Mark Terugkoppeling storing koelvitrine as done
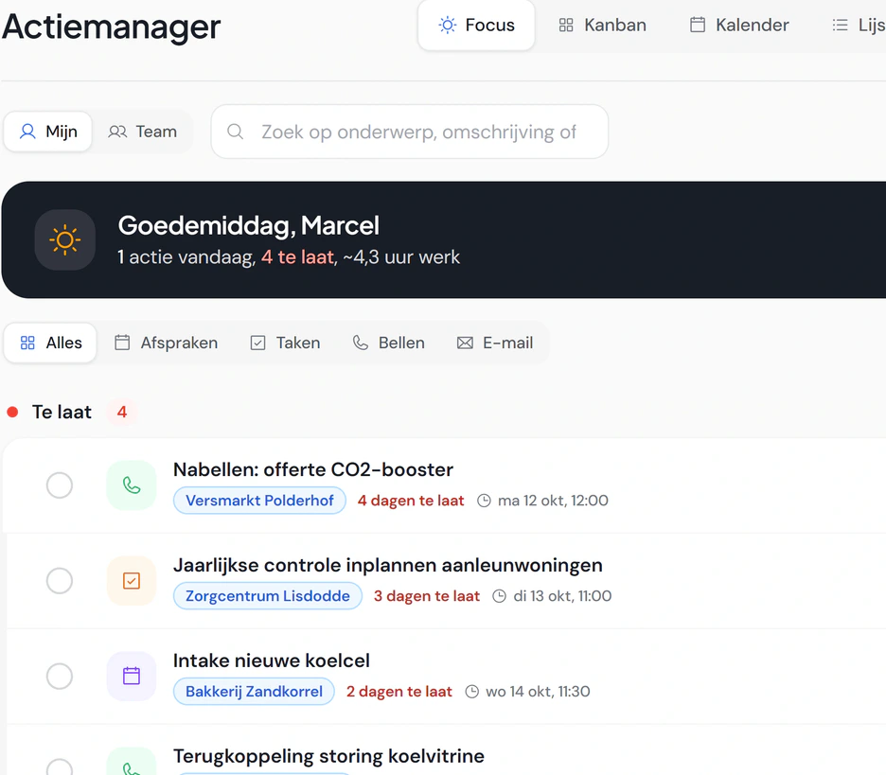Viewport: 886px width, 775px height. click(x=60, y=768)
